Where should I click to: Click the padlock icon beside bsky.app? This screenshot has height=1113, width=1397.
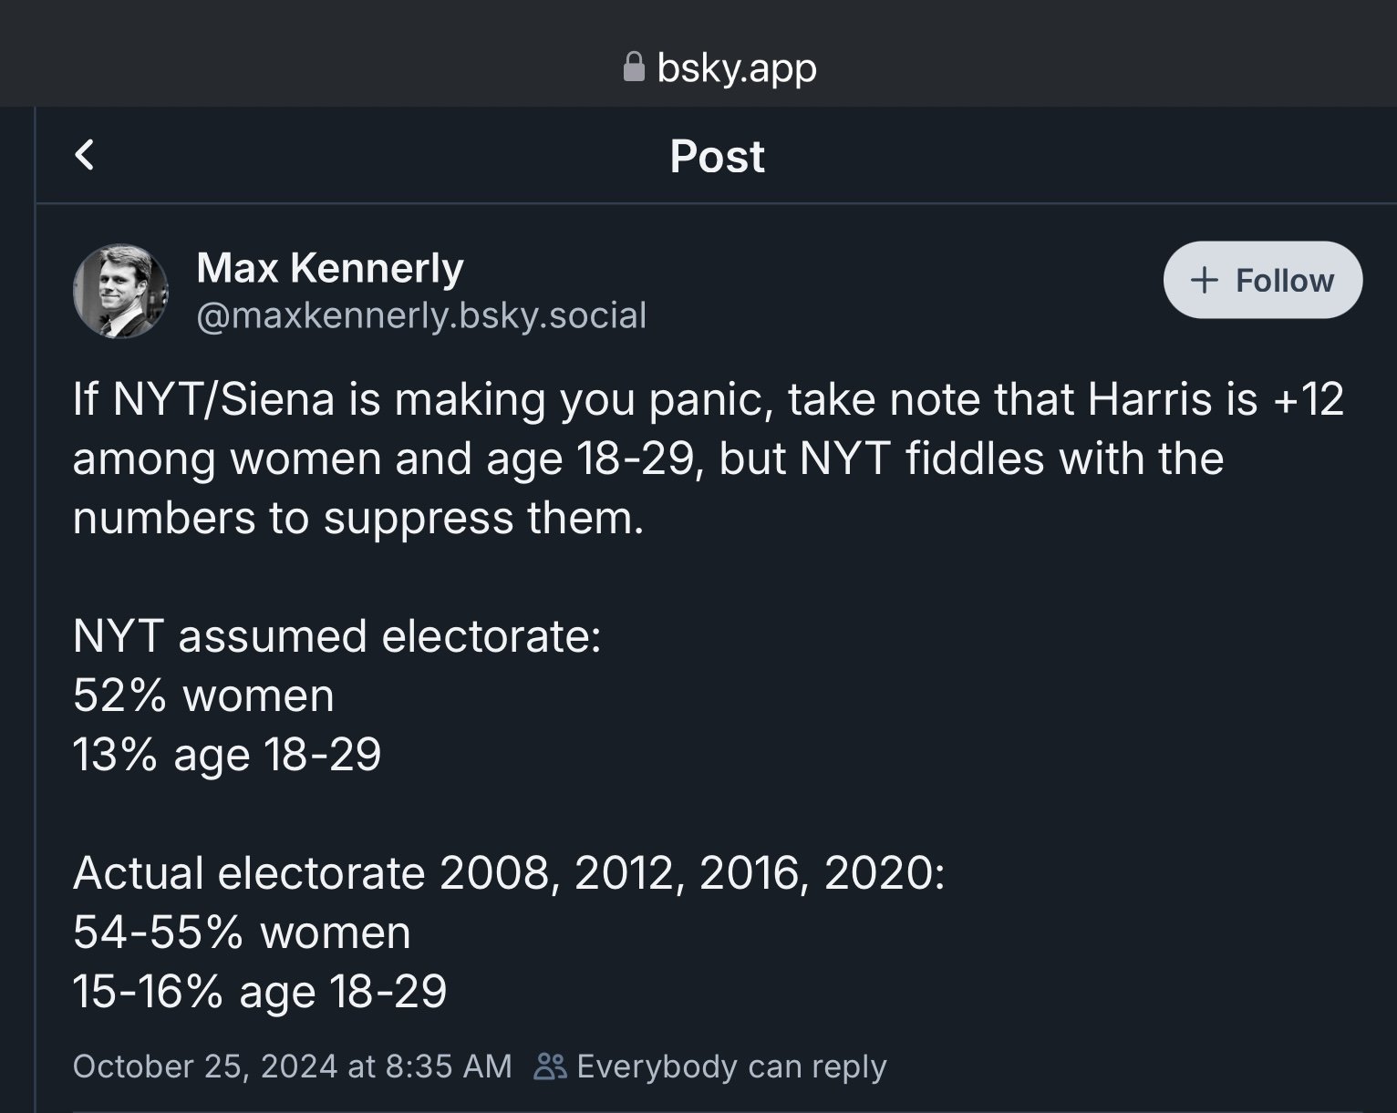(633, 67)
